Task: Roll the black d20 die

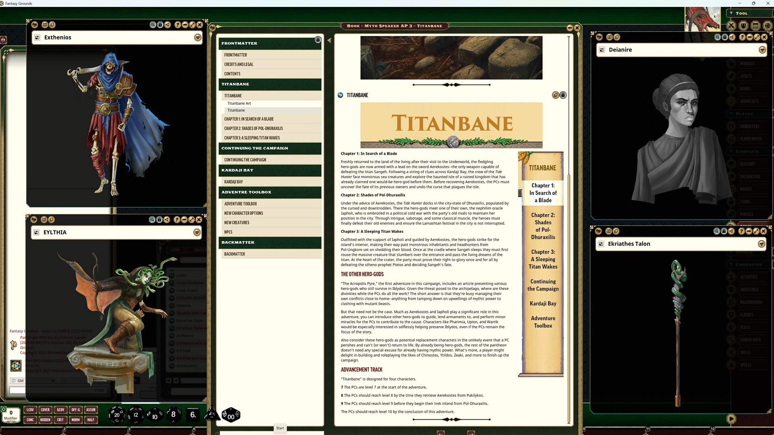Action: [x=117, y=415]
